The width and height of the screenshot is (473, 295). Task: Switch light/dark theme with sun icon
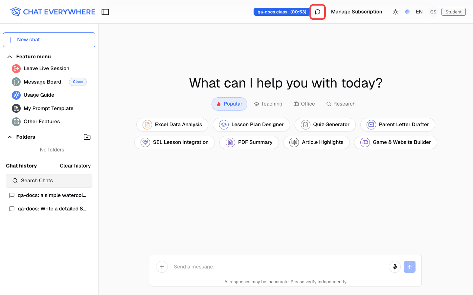[x=395, y=12]
